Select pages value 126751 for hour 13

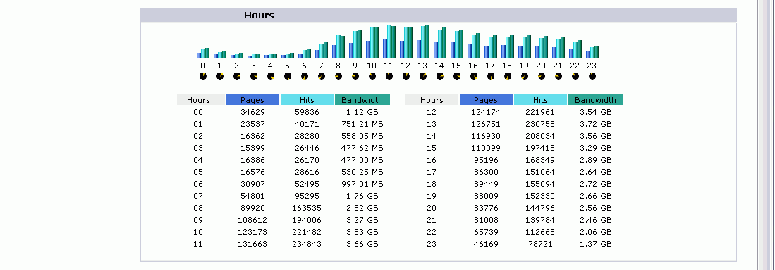pos(486,124)
